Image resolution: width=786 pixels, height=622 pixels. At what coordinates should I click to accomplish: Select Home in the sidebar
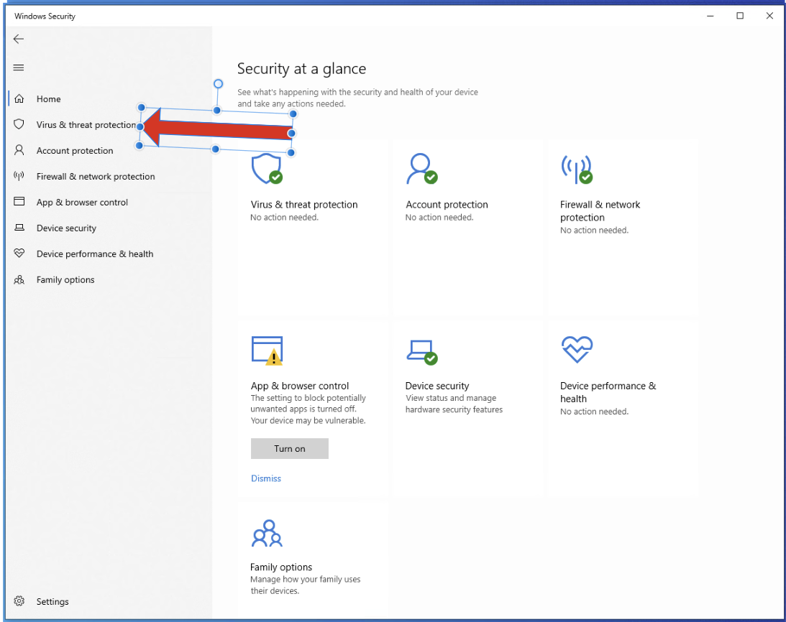coord(49,99)
